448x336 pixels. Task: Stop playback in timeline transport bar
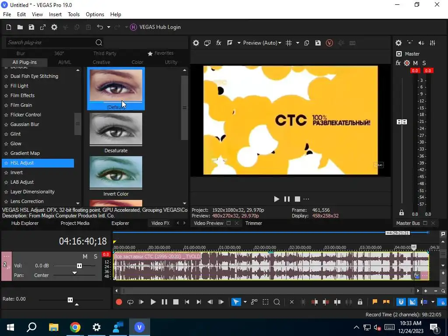[176, 302]
